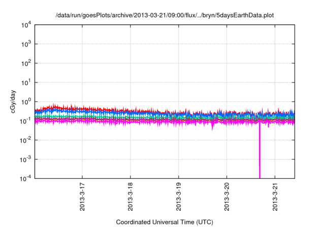Click the 10^1 y-axis tick label
The width and height of the screenshot is (325, 227).
[x=26, y=83]
